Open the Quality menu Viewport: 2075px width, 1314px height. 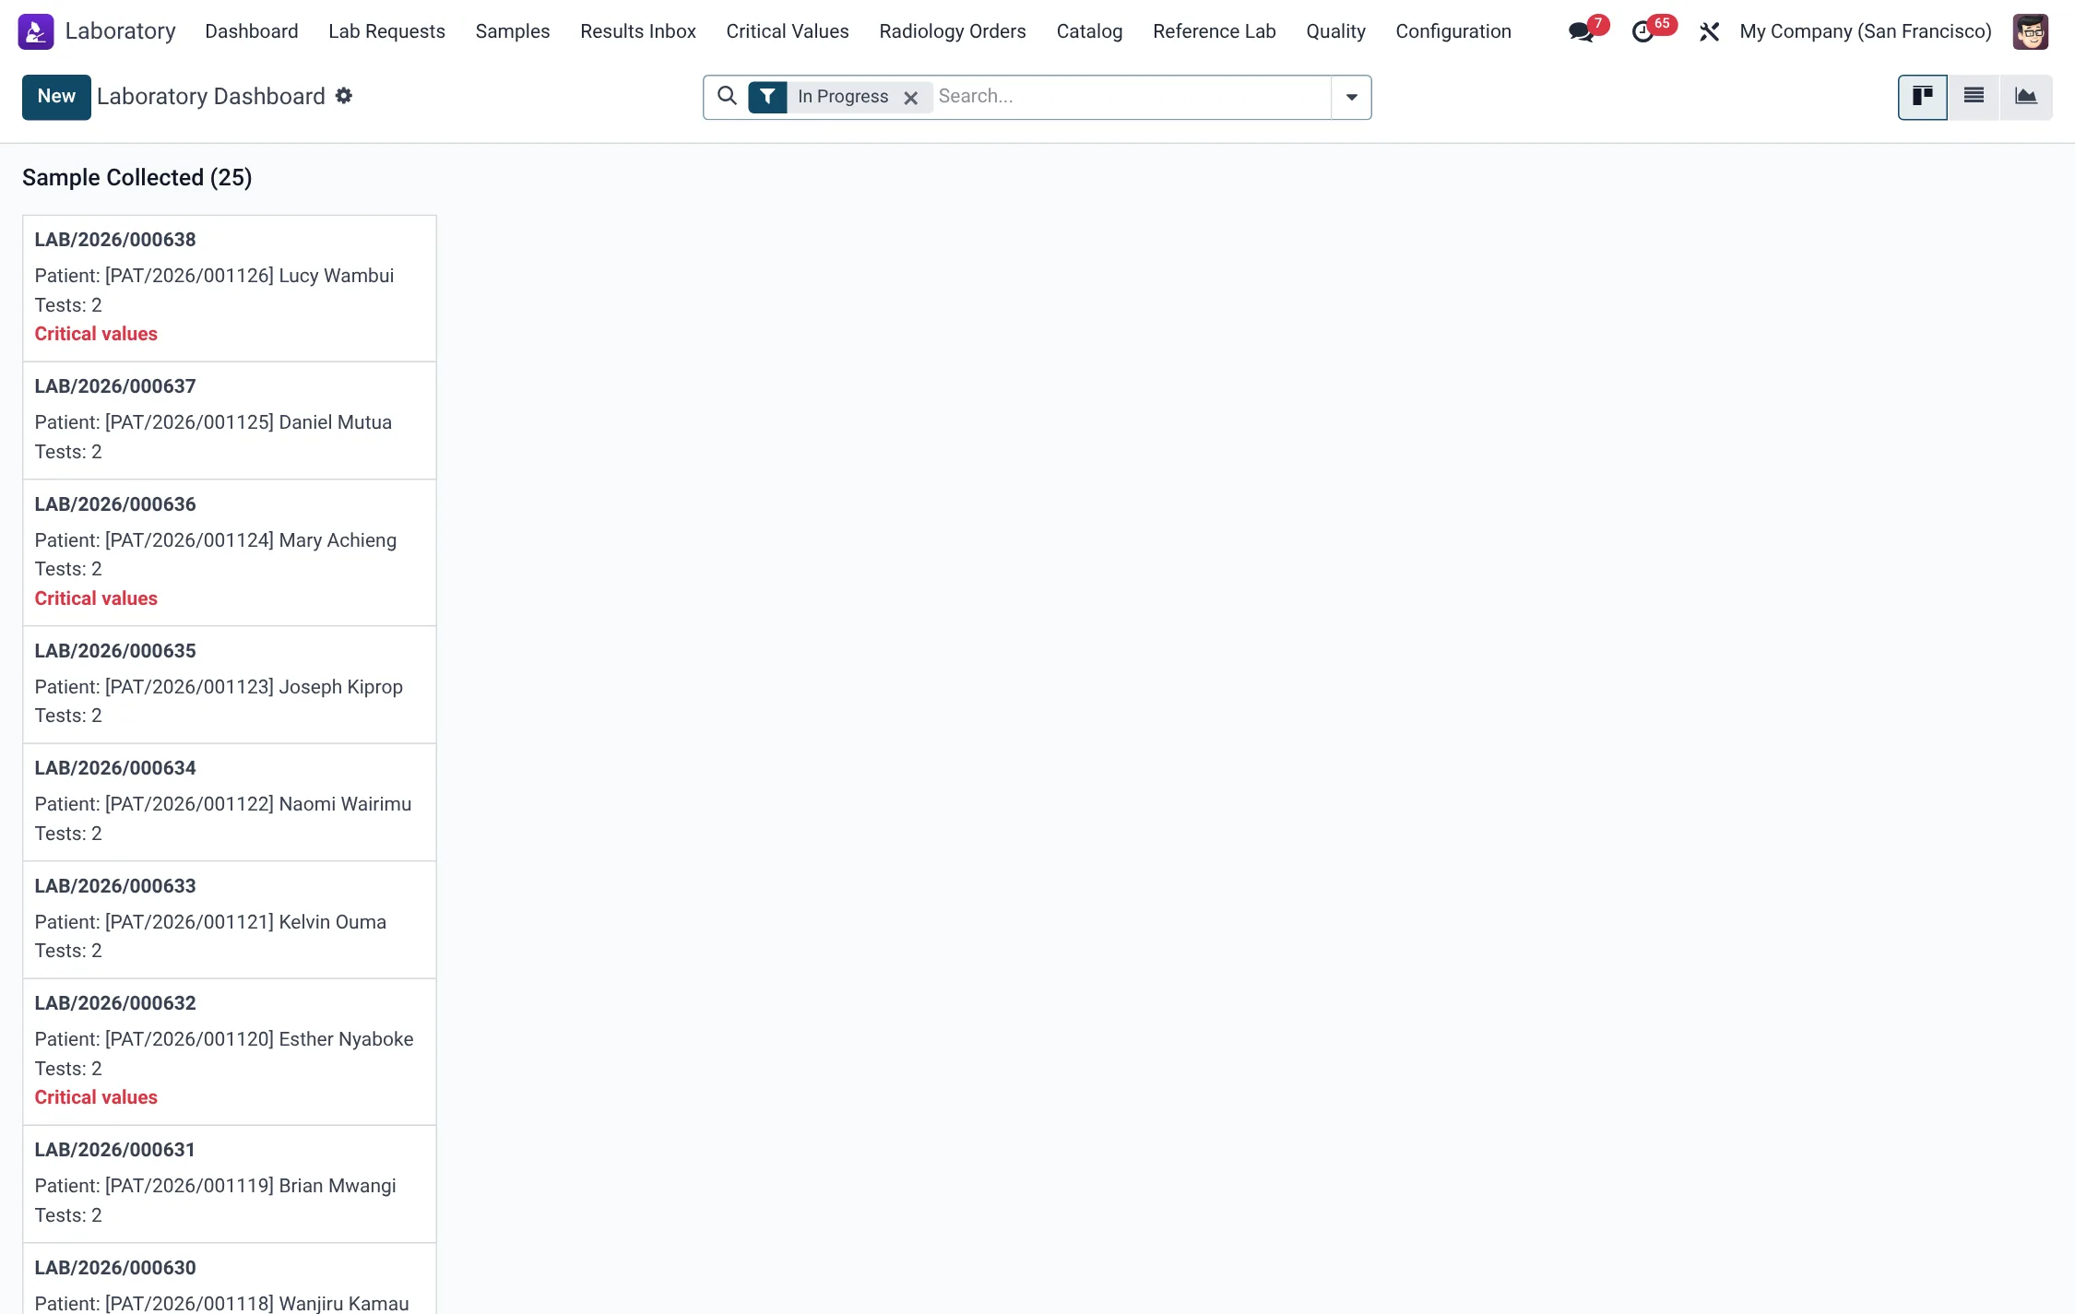[1335, 31]
